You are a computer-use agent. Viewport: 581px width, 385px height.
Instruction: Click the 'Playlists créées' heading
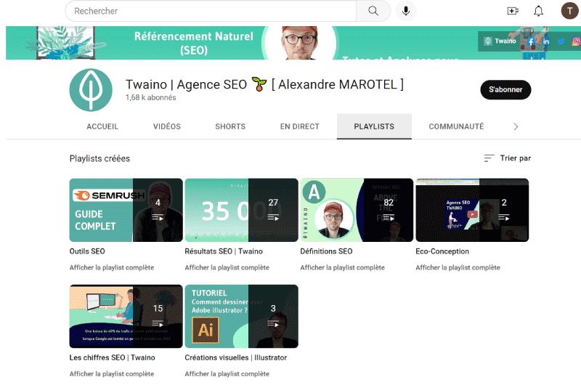pos(99,158)
